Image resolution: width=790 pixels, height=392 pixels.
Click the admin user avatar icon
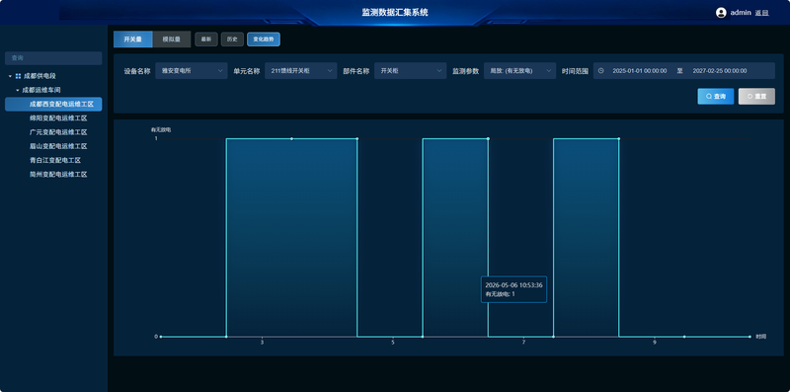point(721,13)
